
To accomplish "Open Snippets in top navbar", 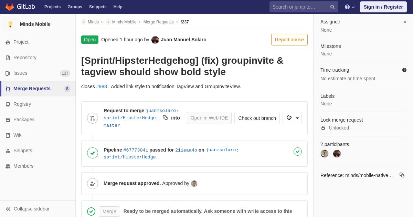I will pyautogui.click(x=98, y=7).
